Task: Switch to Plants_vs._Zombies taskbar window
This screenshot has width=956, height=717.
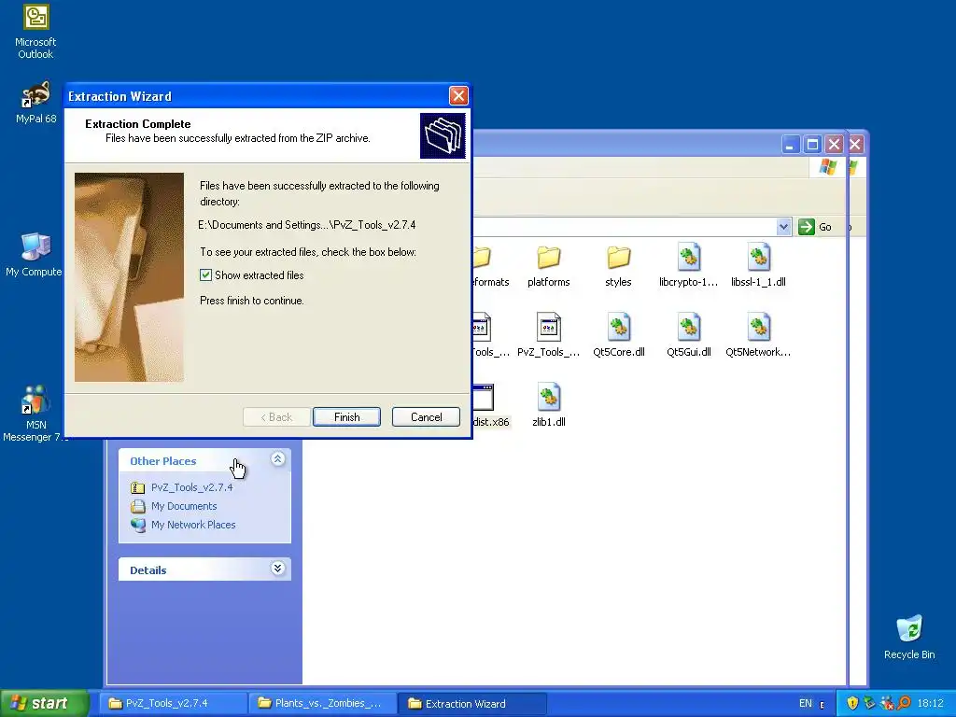Action: click(323, 703)
